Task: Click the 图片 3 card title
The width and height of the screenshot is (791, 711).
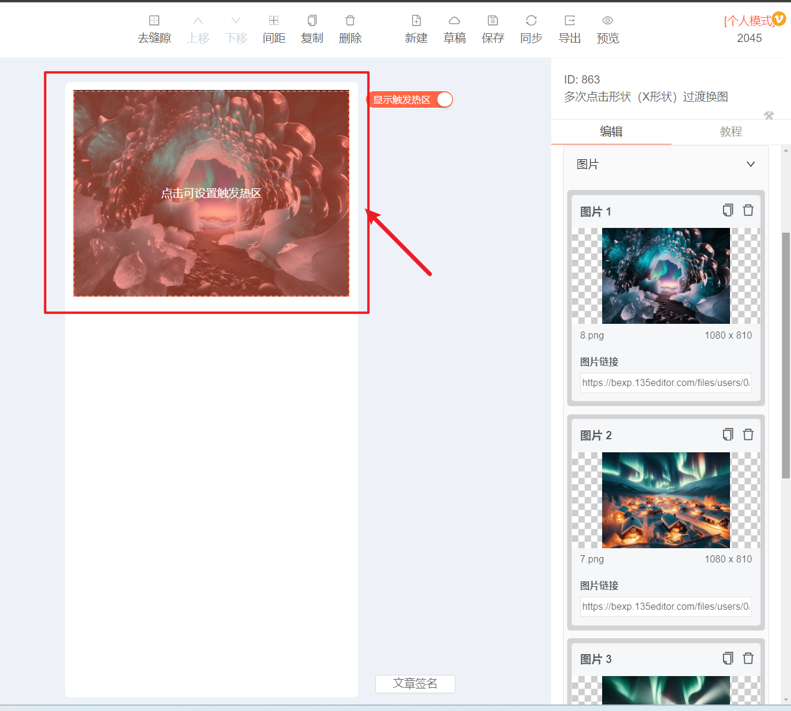Action: pyautogui.click(x=596, y=659)
